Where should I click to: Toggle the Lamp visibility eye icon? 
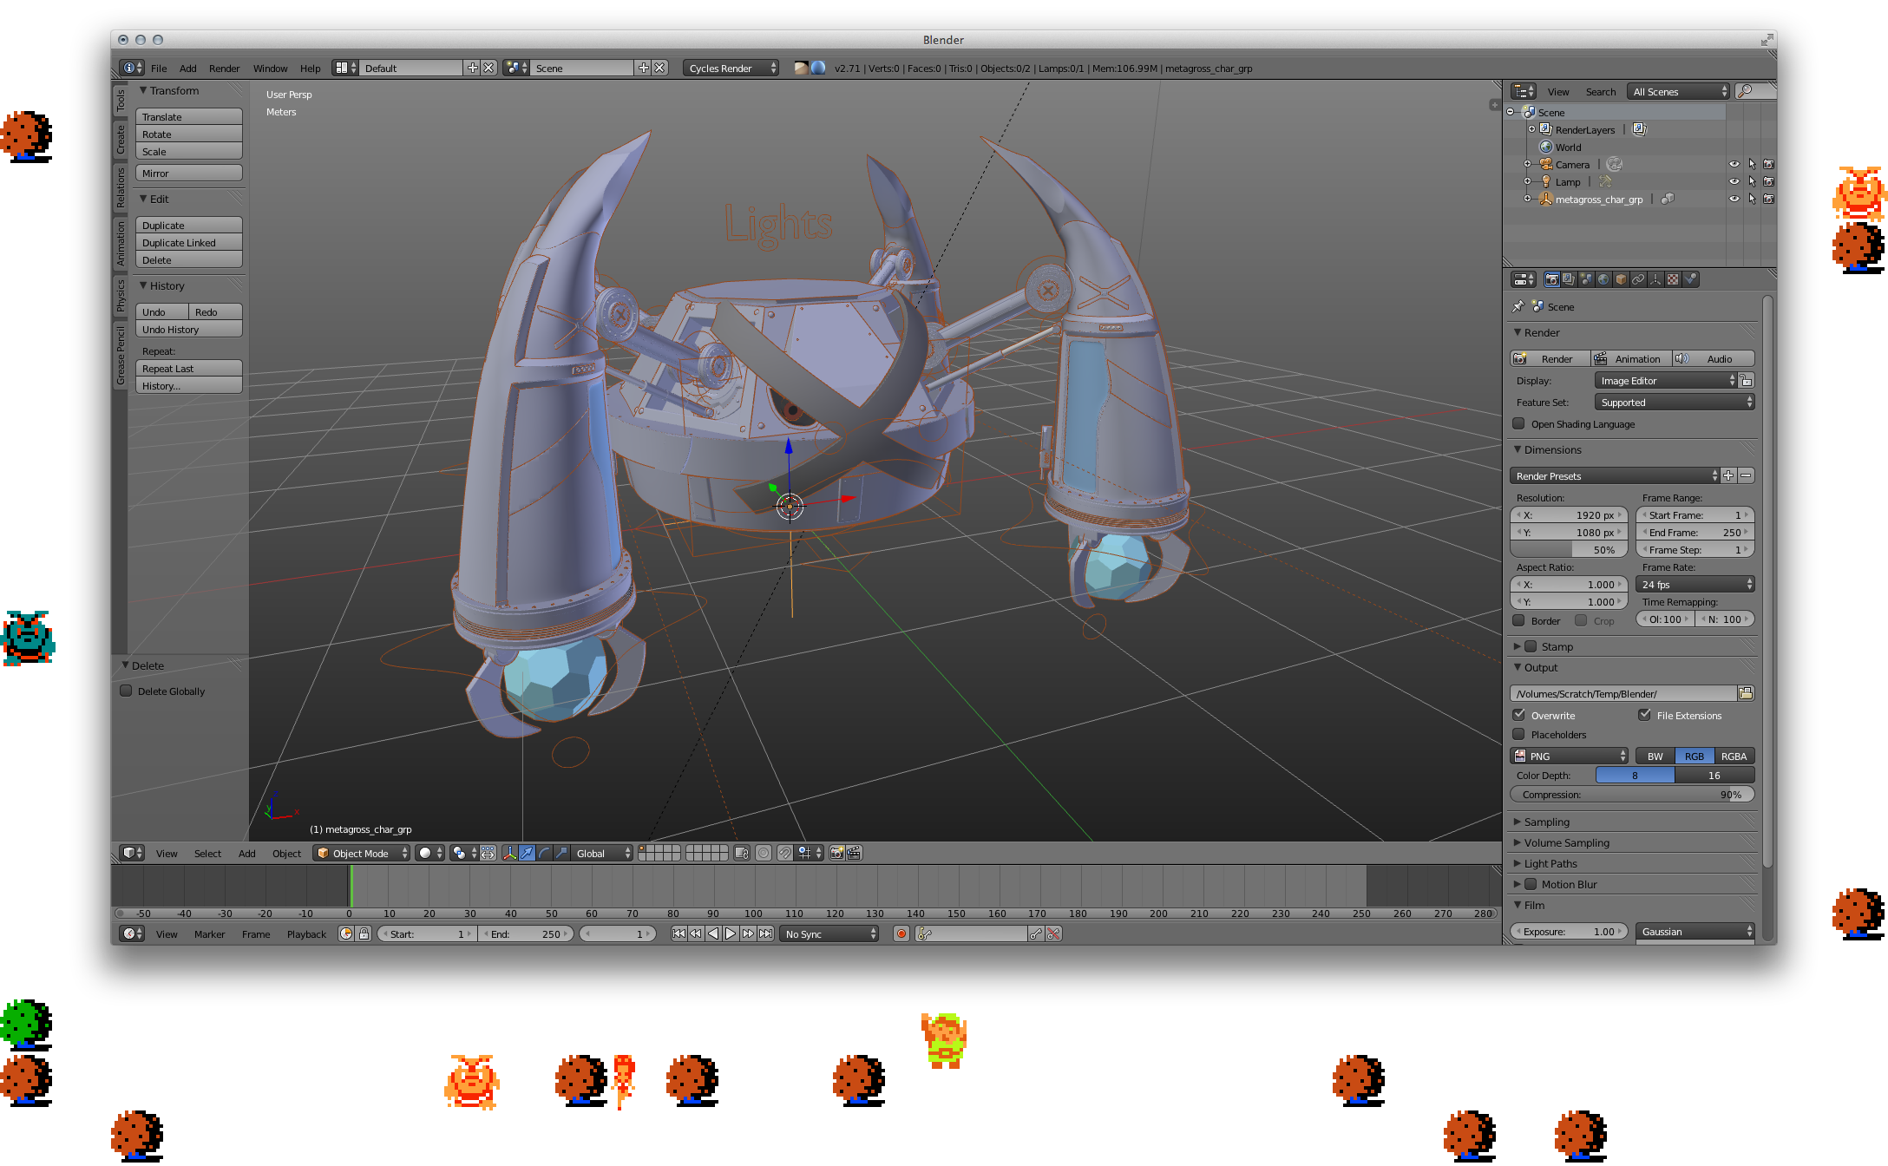point(1734,181)
